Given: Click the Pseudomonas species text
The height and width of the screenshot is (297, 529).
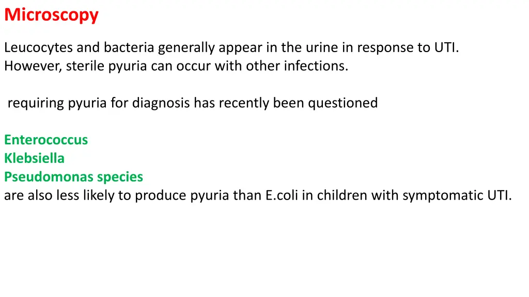Looking at the screenshot, I should [x=73, y=177].
